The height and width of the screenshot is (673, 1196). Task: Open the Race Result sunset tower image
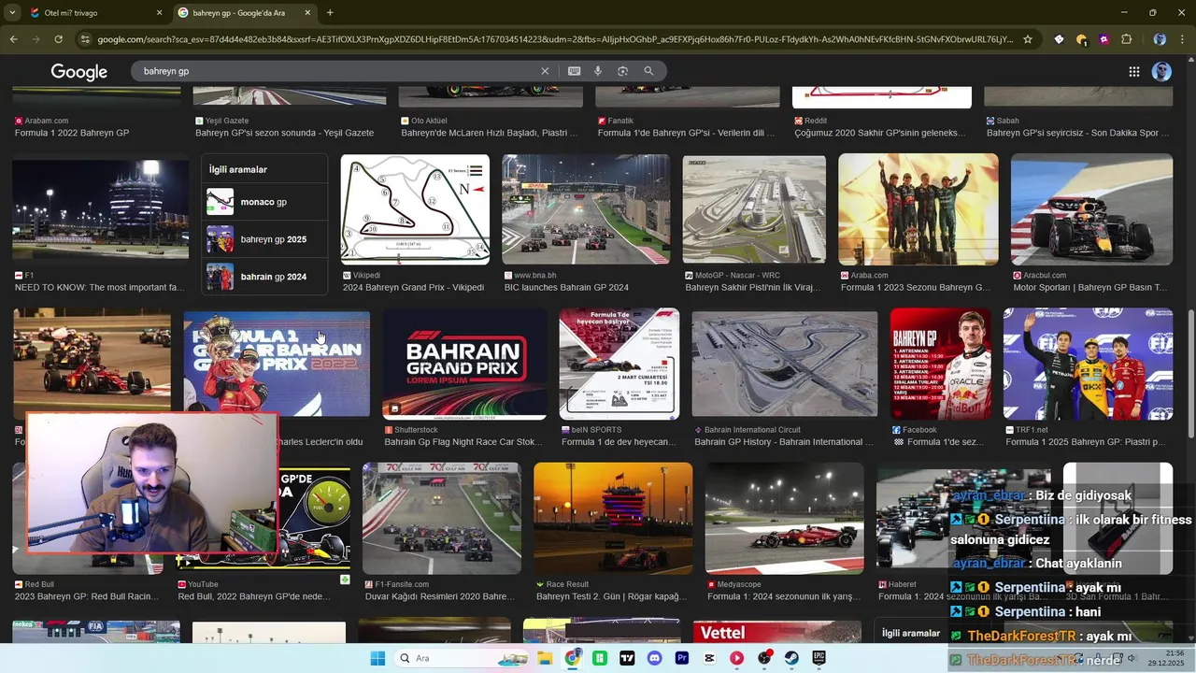click(x=613, y=518)
